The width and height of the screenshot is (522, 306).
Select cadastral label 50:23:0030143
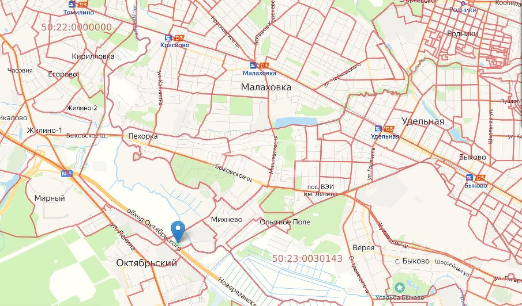(x=307, y=258)
